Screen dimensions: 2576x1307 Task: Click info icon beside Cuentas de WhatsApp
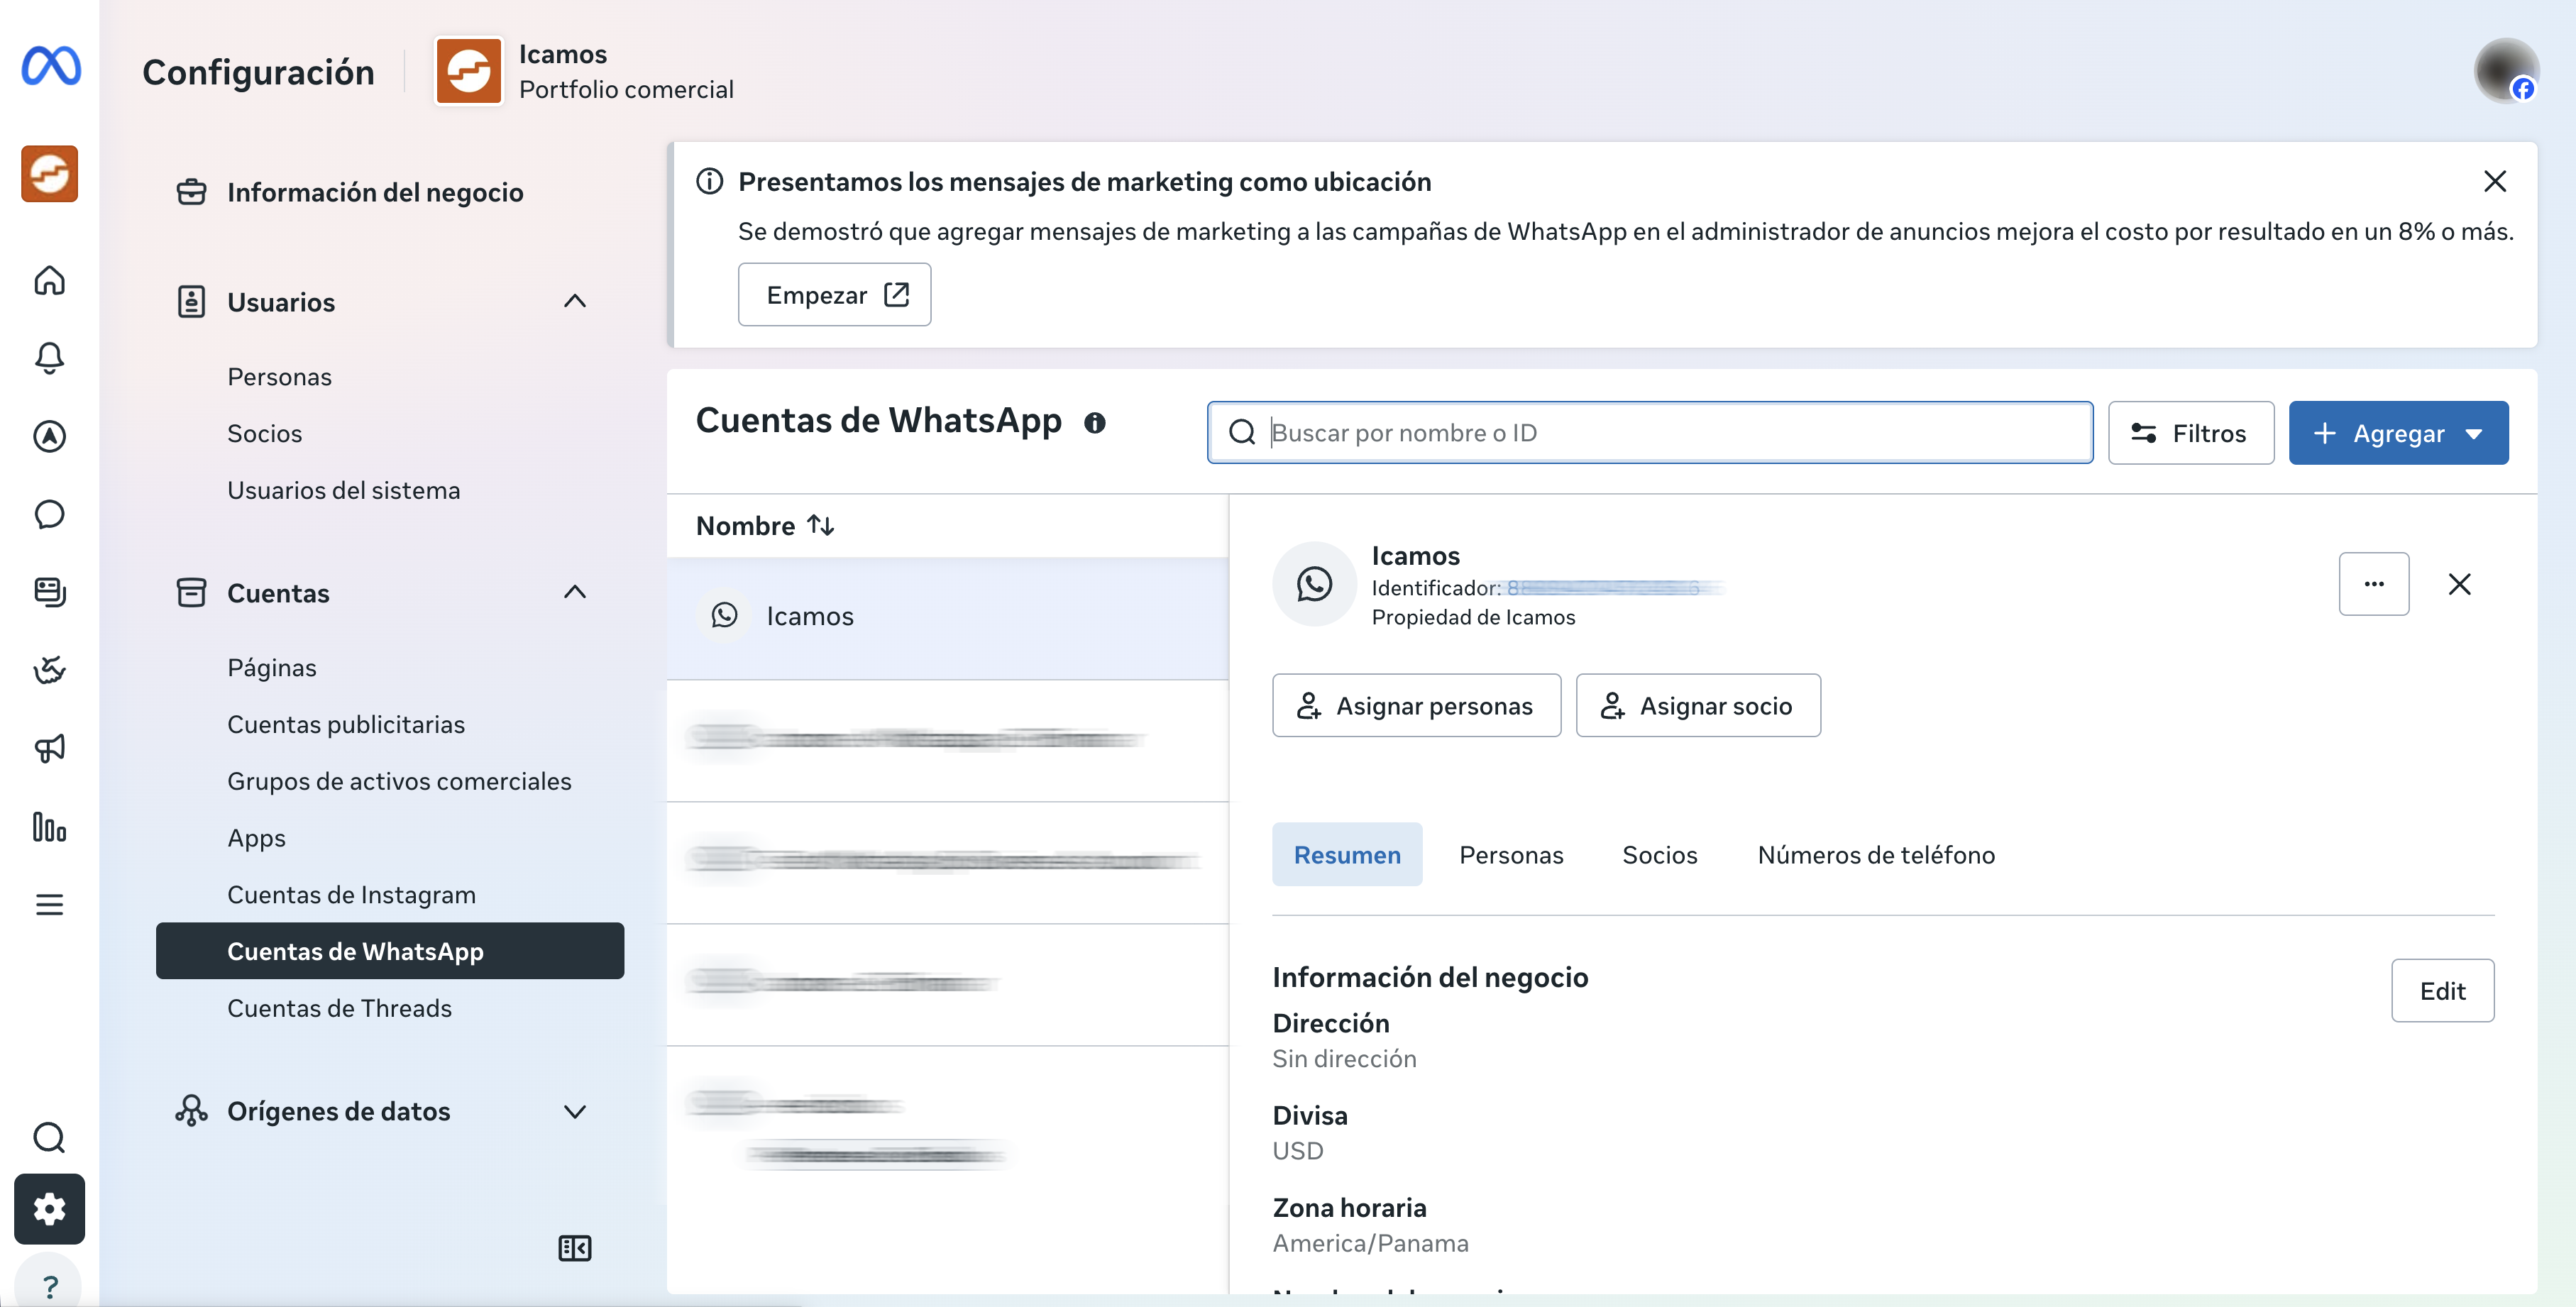pos(1095,423)
